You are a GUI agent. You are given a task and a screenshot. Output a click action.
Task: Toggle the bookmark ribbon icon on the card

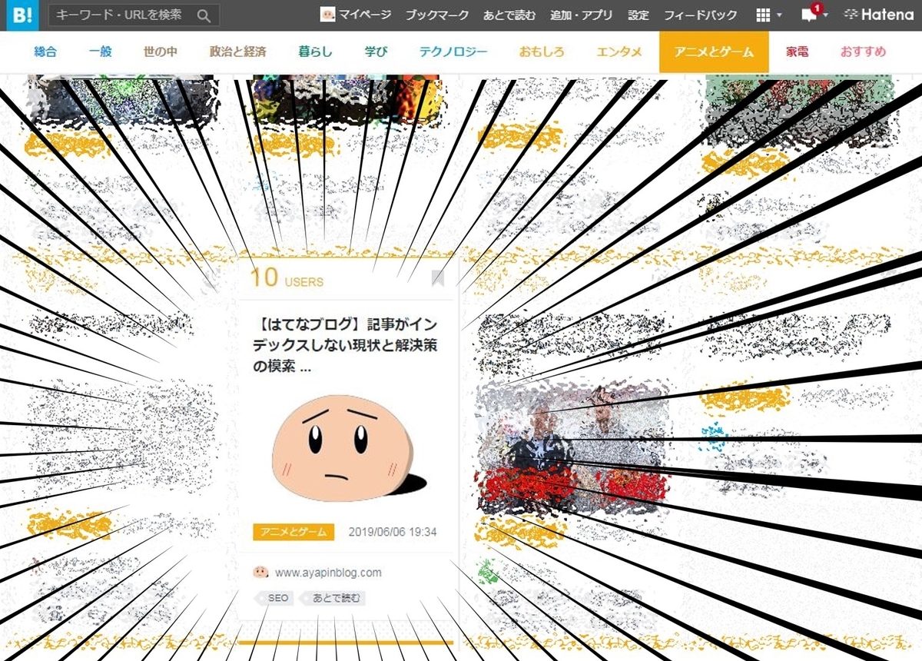[438, 277]
